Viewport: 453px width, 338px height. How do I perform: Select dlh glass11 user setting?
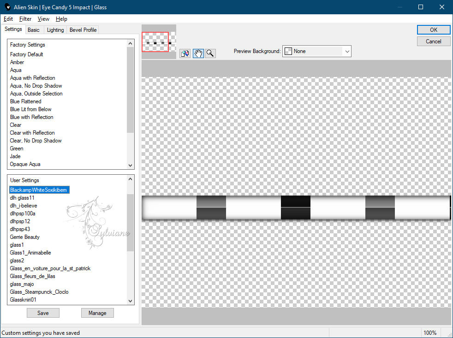pyautogui.click(x=22, y=198)
